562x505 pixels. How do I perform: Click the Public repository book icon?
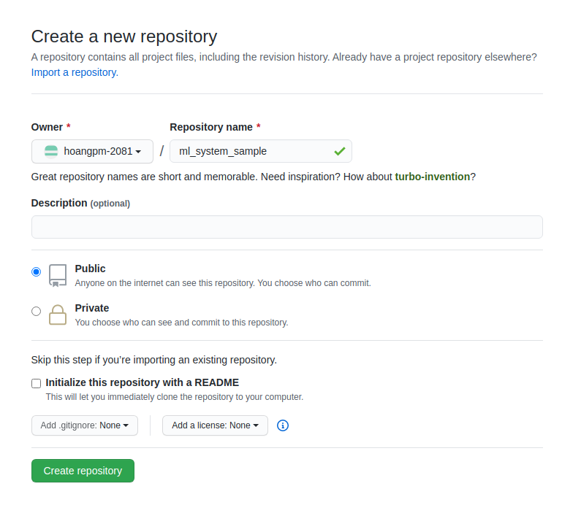tap(58, 275)
